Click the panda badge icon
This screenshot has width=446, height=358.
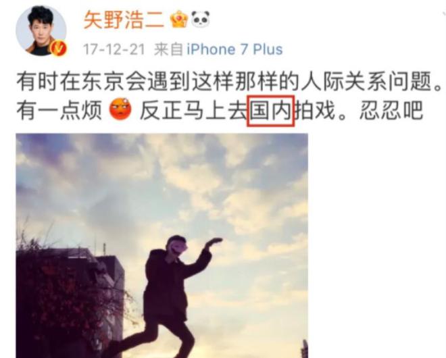click(200, 19)
